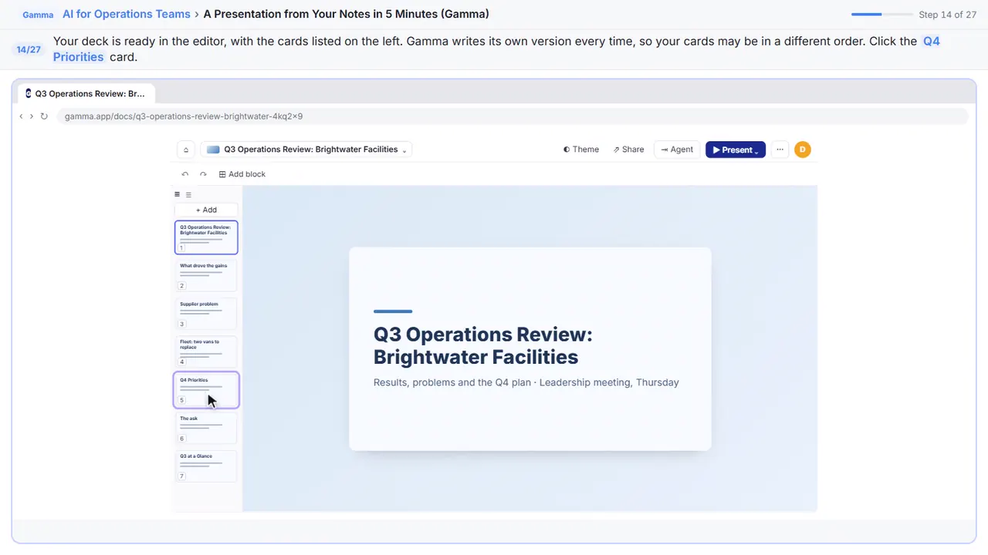Switch sidebar to outline list view
988x555 pixels.
pyautogui.click(x=188, y=195)
